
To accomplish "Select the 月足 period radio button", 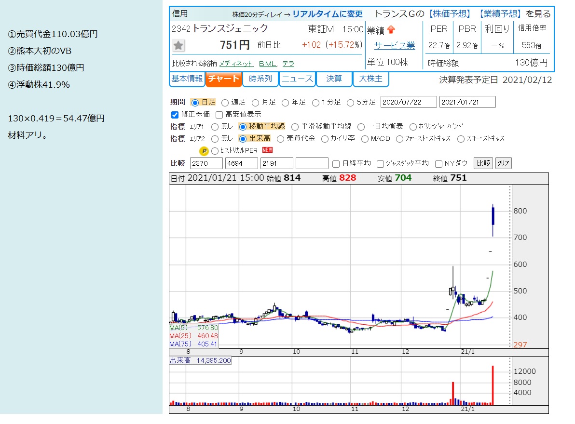I will click(x=255, y=103).
